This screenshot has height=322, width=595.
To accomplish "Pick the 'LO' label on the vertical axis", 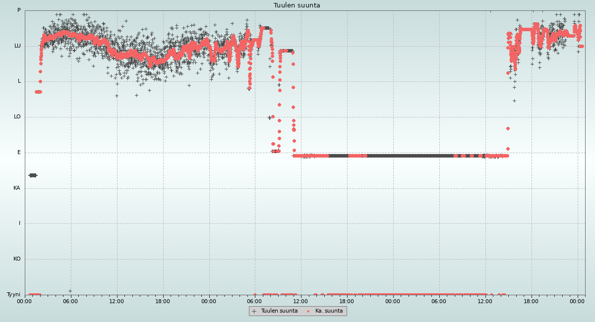I will tap(17, 117).
